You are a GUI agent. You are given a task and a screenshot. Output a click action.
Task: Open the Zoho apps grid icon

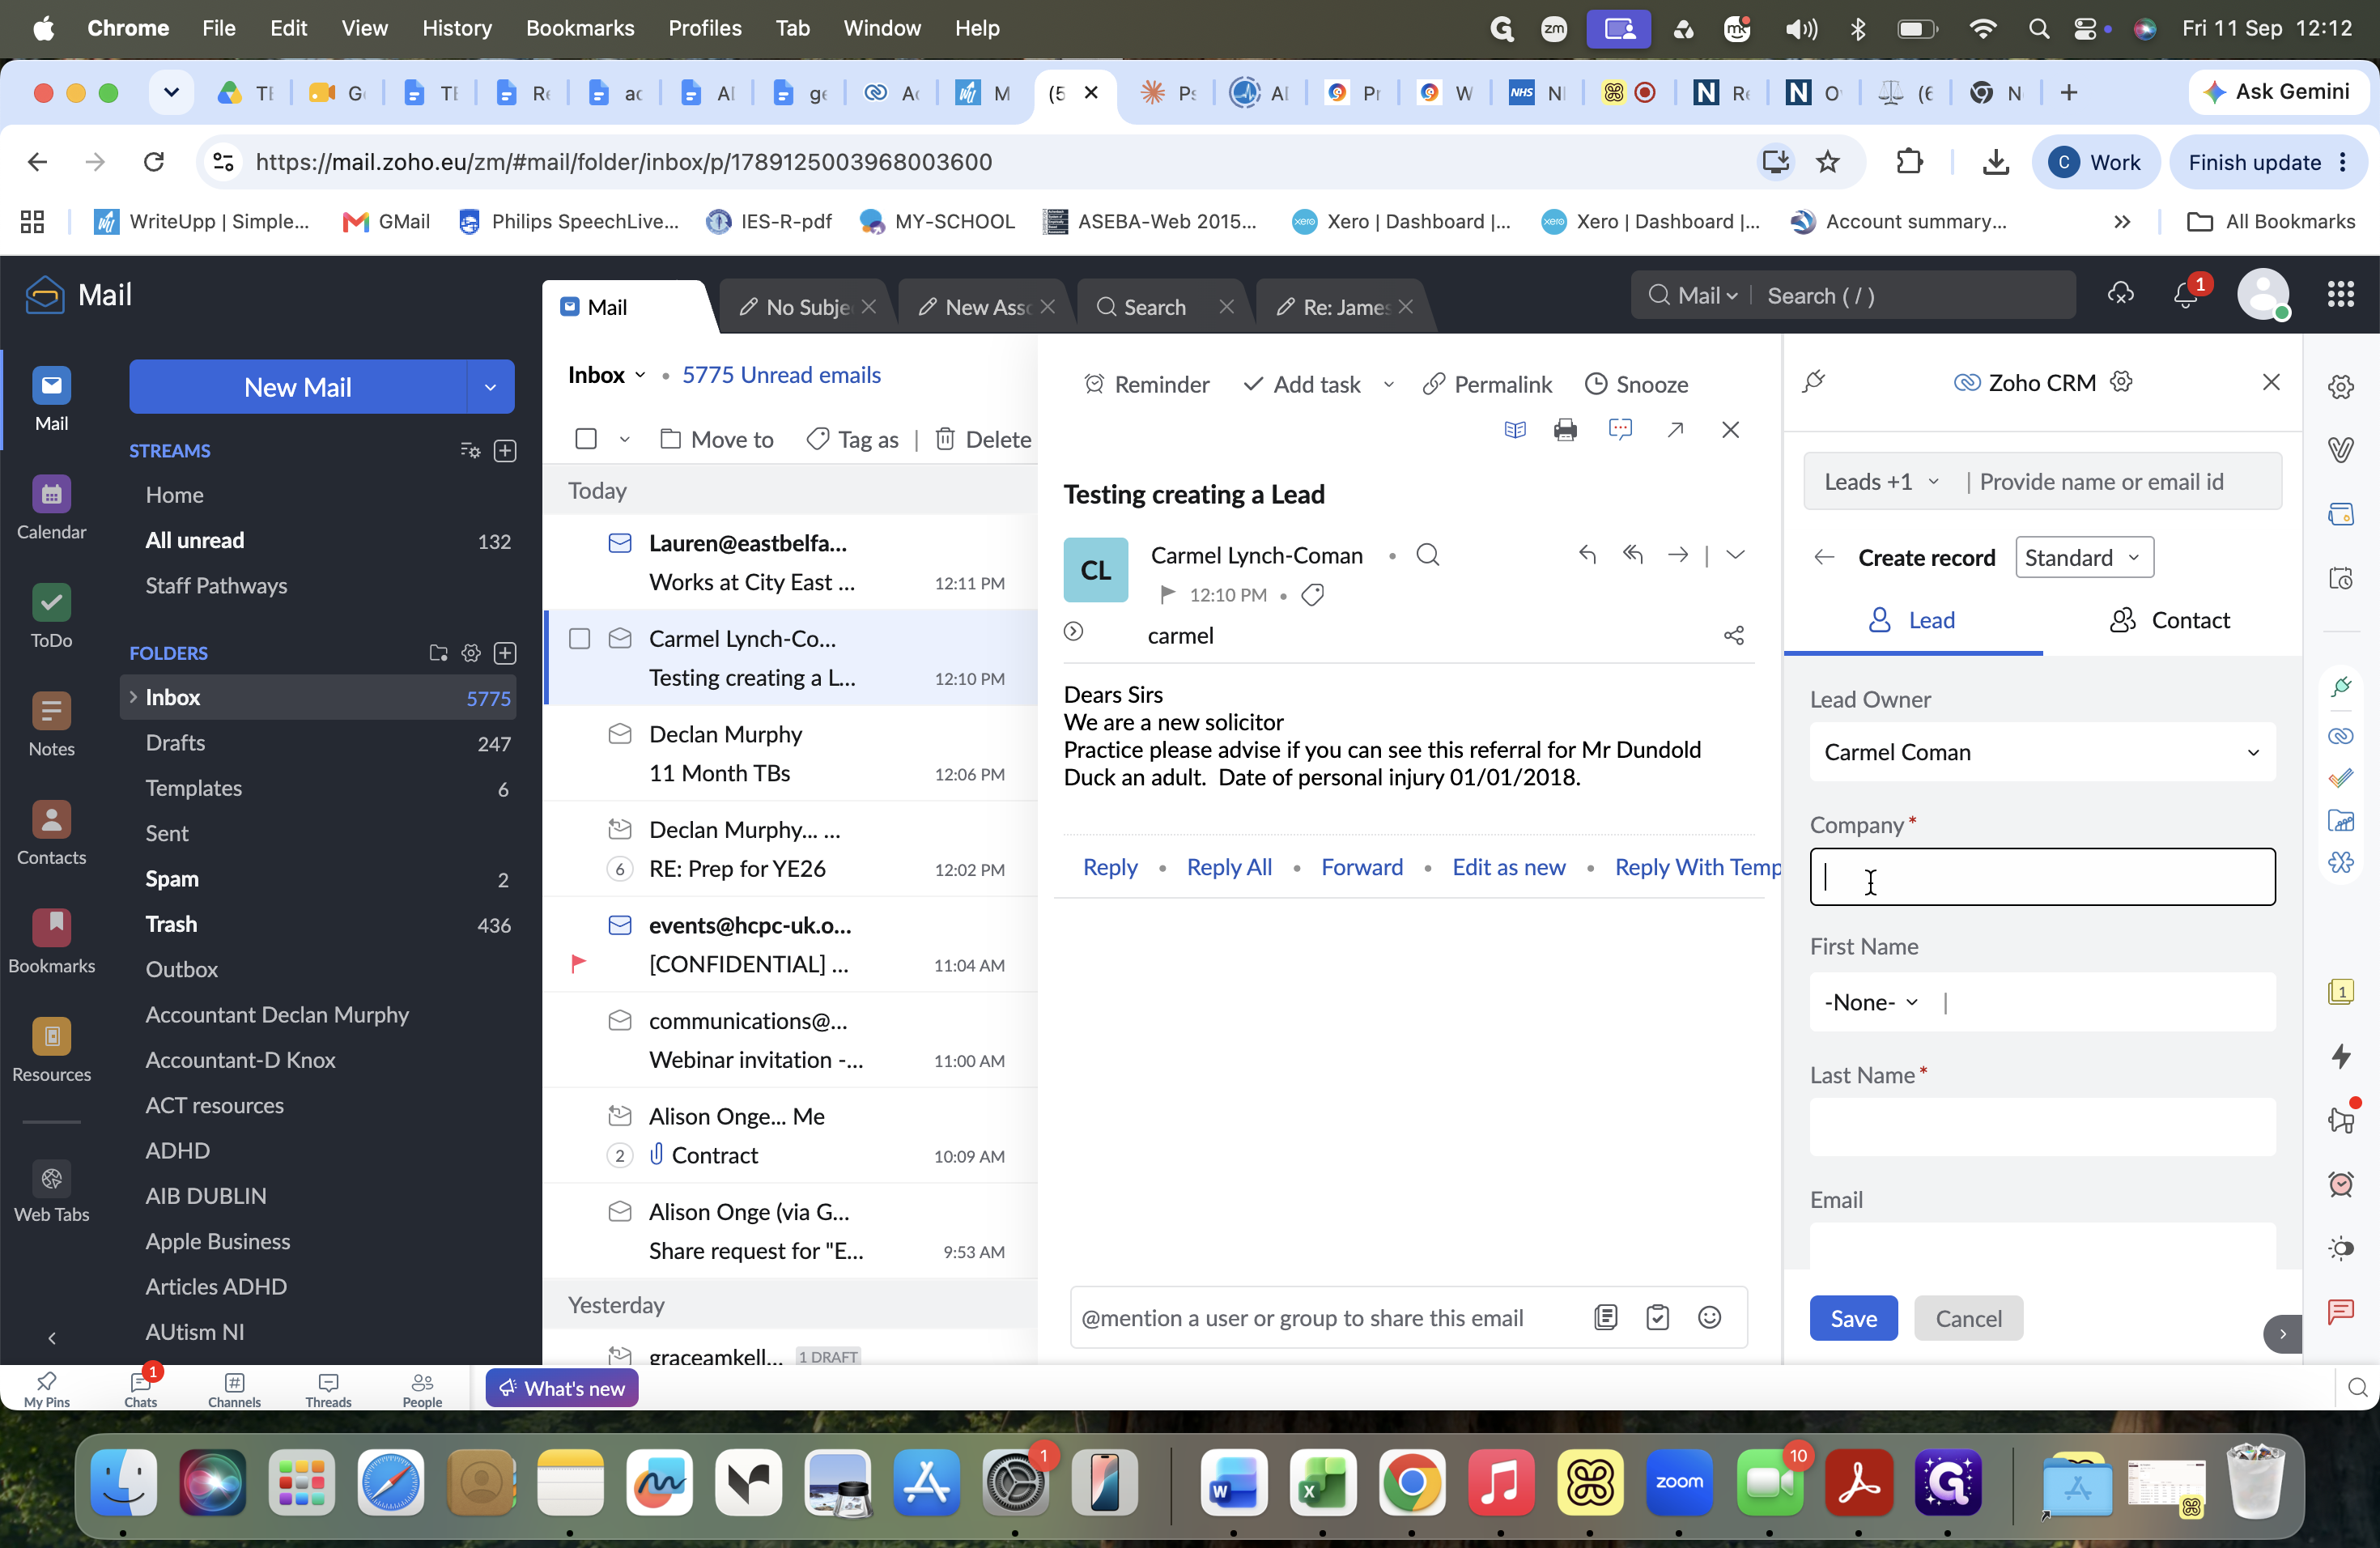(2340, 294)
